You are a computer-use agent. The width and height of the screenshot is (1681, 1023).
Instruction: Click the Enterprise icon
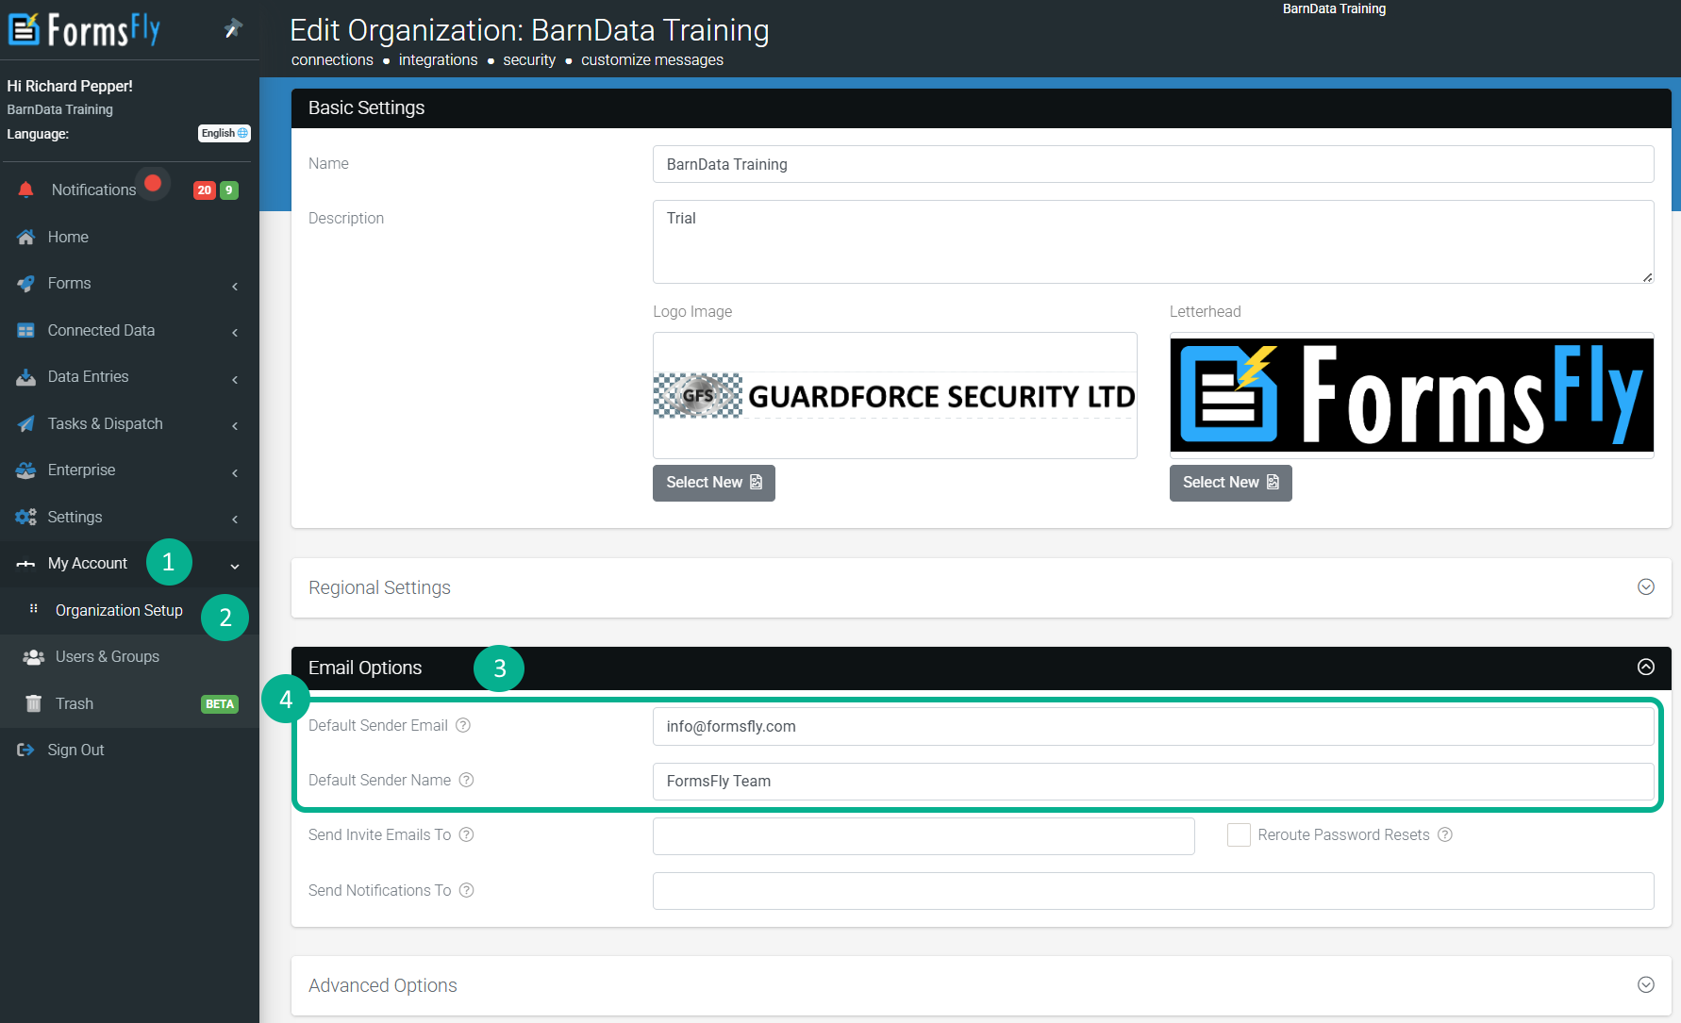point(26,470)
